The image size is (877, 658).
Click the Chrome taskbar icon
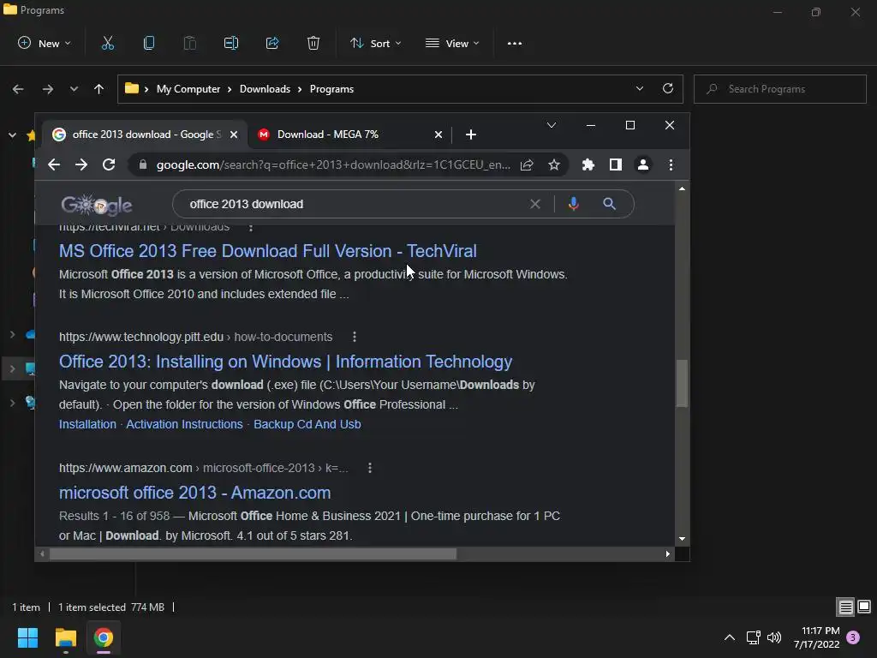click(x=104, y=637)
